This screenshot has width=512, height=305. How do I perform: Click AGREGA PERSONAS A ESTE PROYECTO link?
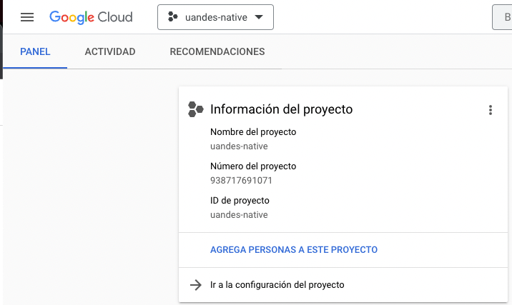pos(294,249)
